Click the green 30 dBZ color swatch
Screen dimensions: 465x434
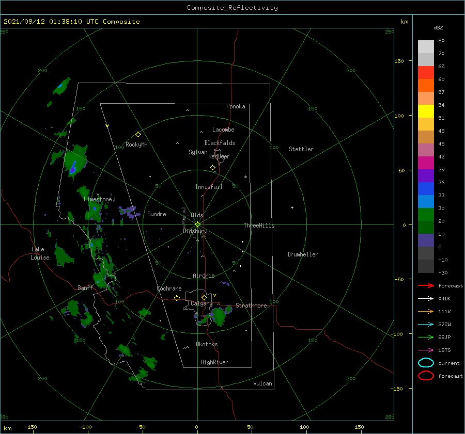pyautogui.click(x=426, y=215)
